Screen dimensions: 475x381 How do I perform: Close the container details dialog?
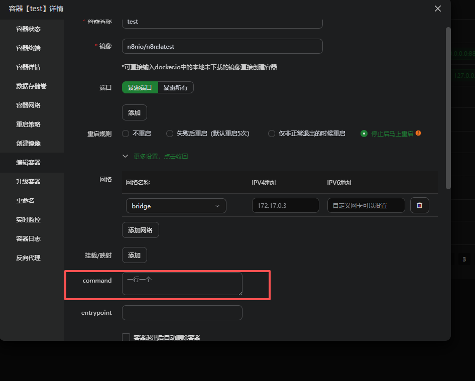pos(437,9)
